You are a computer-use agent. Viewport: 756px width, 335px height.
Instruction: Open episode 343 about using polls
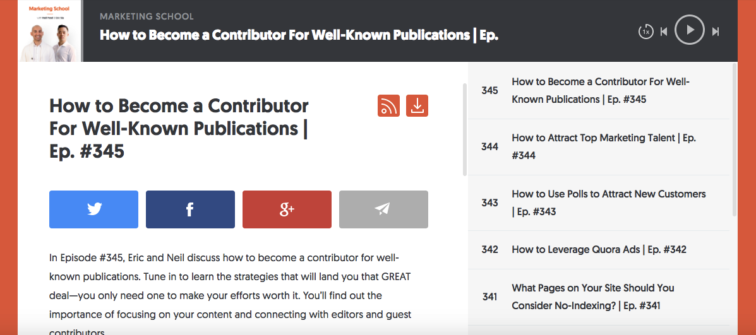[598, 203]
